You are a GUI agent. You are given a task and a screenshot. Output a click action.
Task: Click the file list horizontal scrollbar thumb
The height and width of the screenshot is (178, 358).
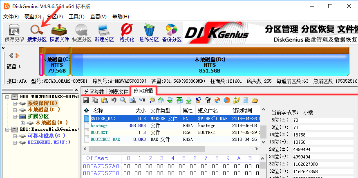tap(147, 149)
